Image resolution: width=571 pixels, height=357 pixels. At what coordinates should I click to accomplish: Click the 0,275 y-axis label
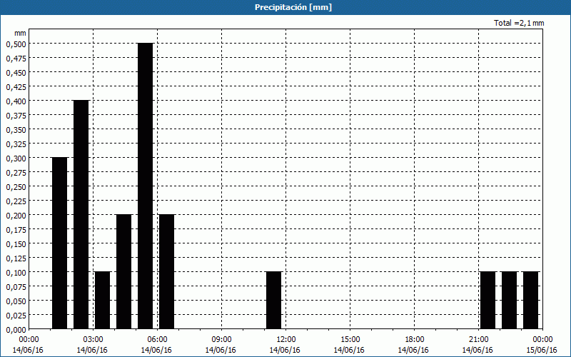click(16, 173)
